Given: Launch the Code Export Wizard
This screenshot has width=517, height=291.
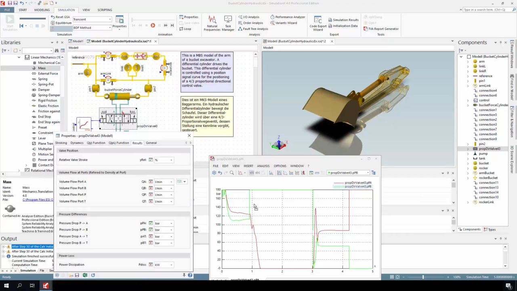Looking at the screenshot, I should (x=318, y=23).
